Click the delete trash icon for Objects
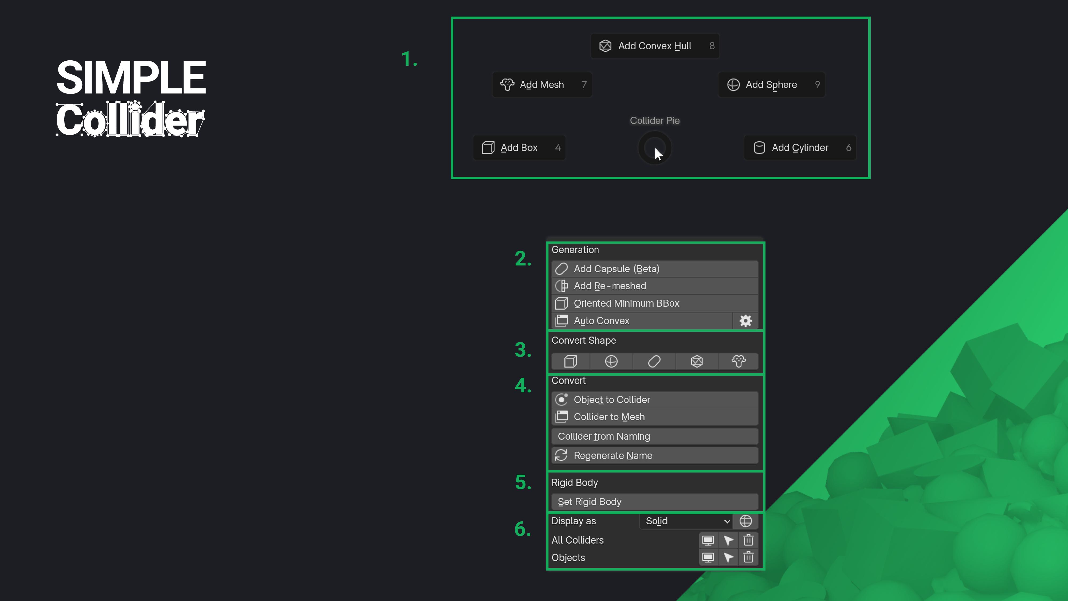 pos(748,557)
